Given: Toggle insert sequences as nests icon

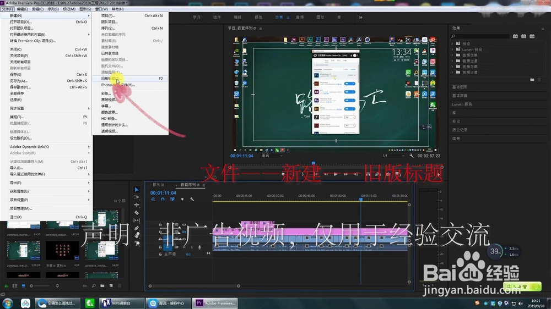Looking at the screenshot, I should [153, 199].
